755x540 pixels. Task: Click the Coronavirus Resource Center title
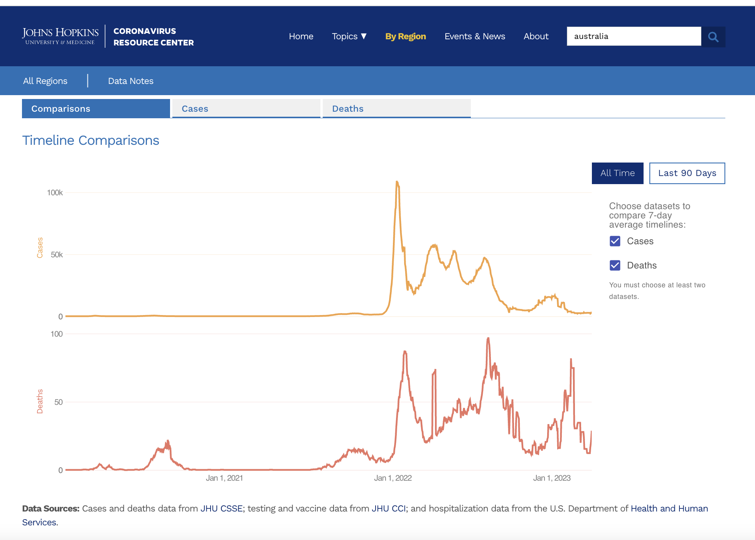tap(153, 37)
